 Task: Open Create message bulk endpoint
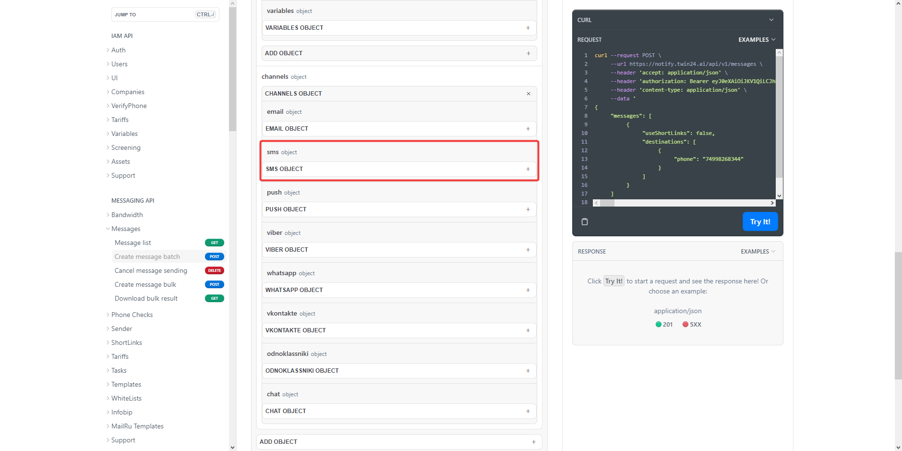click(169, 284)
